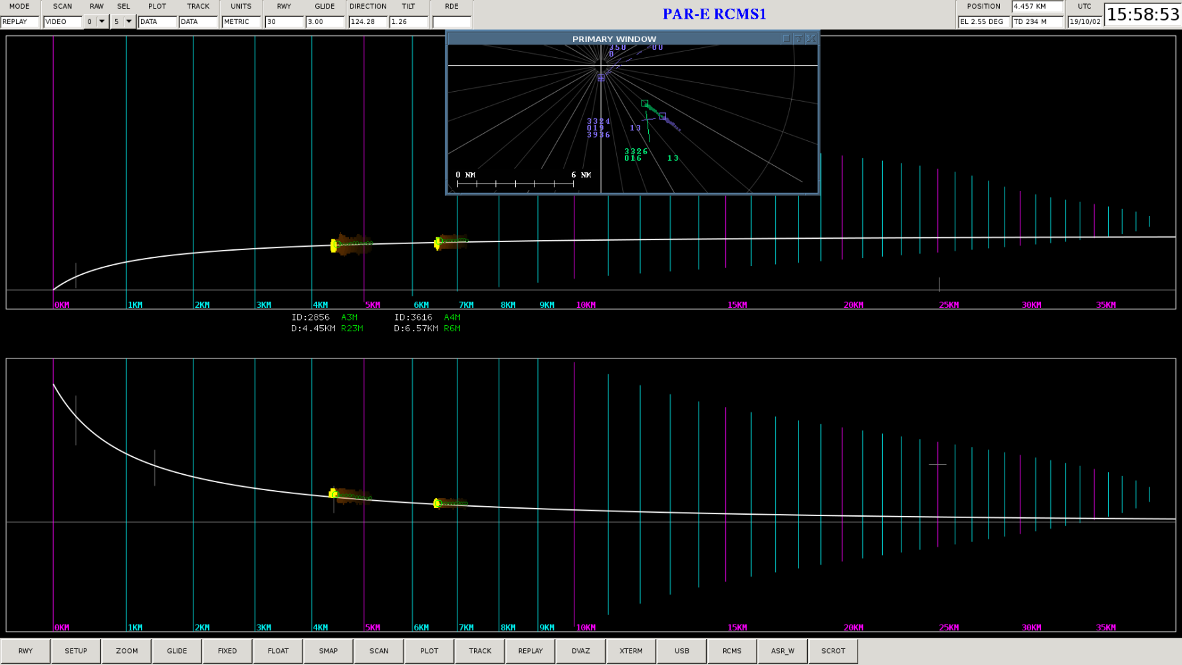The height and width of the screenshot is (665, 1182).
Task: Click the ID:2856 track label
Action: coord(310,317)
